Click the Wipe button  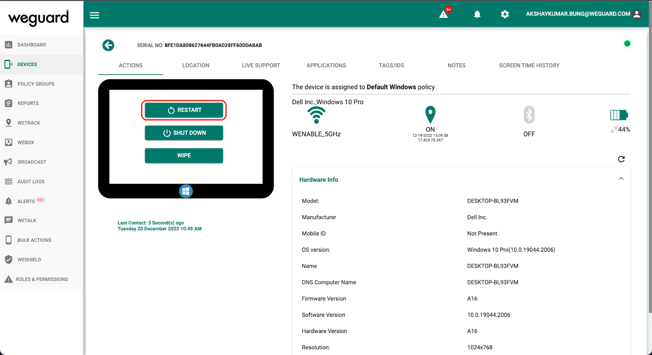pos(184,156)
